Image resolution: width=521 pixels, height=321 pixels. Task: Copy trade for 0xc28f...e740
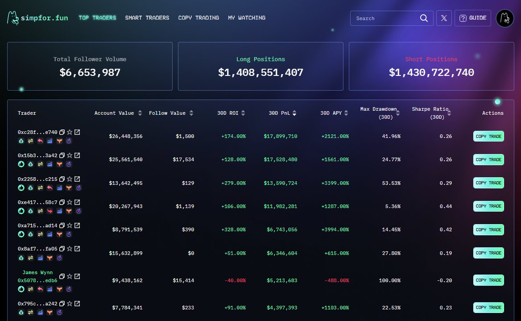pyautogui.click(x=488, y=136)
